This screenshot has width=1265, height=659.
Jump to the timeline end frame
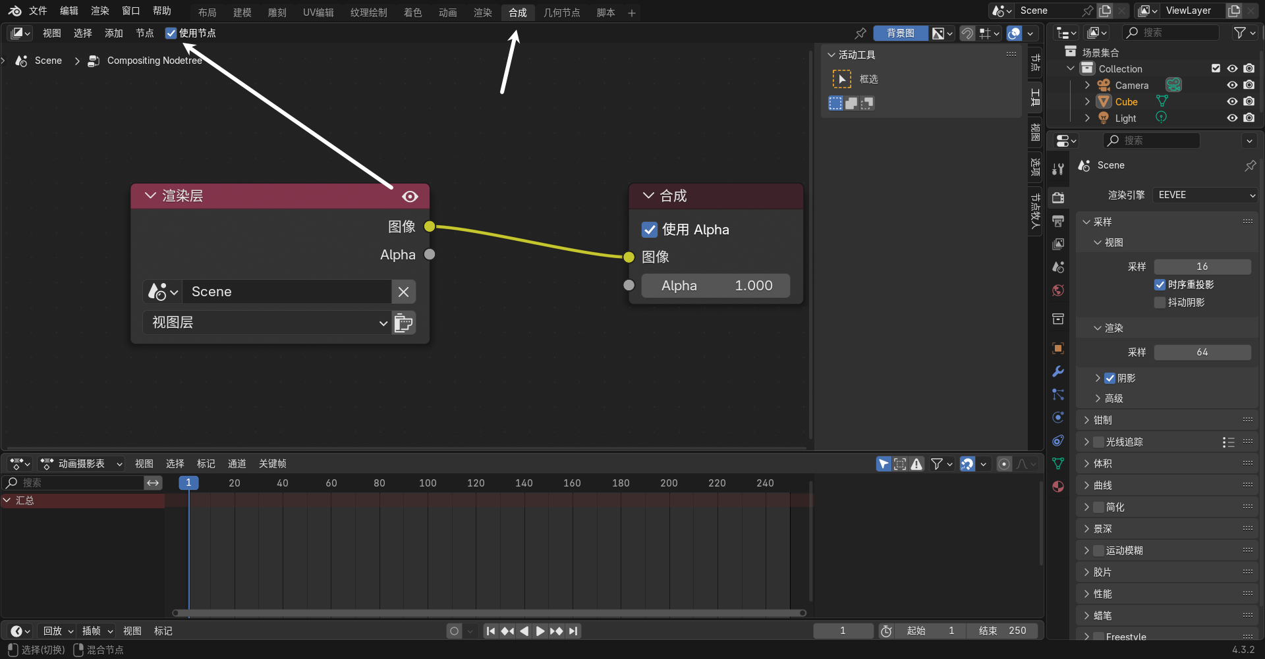[574, 631]
